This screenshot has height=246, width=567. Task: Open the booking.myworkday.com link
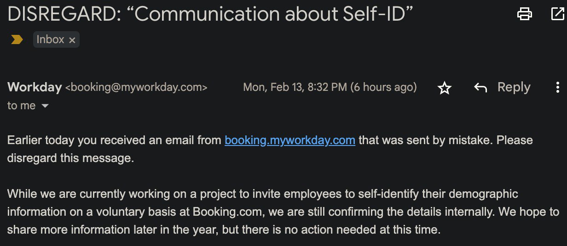pyautogui.click(x=289, y=140)
